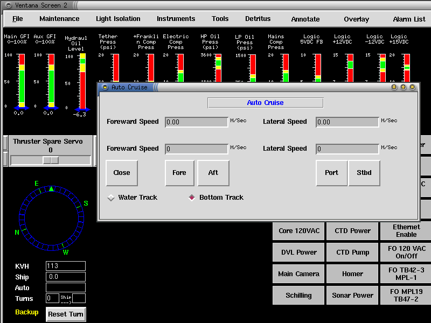Image resolution: width=431 pixels, height=323 pixels.
Task: Close the Auto Cruise window with the X icon
Action: [412, 87]
